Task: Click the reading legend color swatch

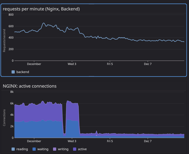Action: (13, 149)
